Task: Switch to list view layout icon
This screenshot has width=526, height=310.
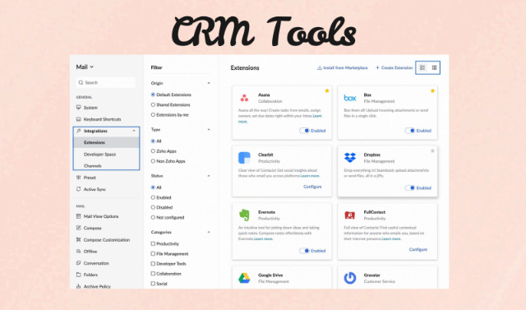Action: (422, 67)
